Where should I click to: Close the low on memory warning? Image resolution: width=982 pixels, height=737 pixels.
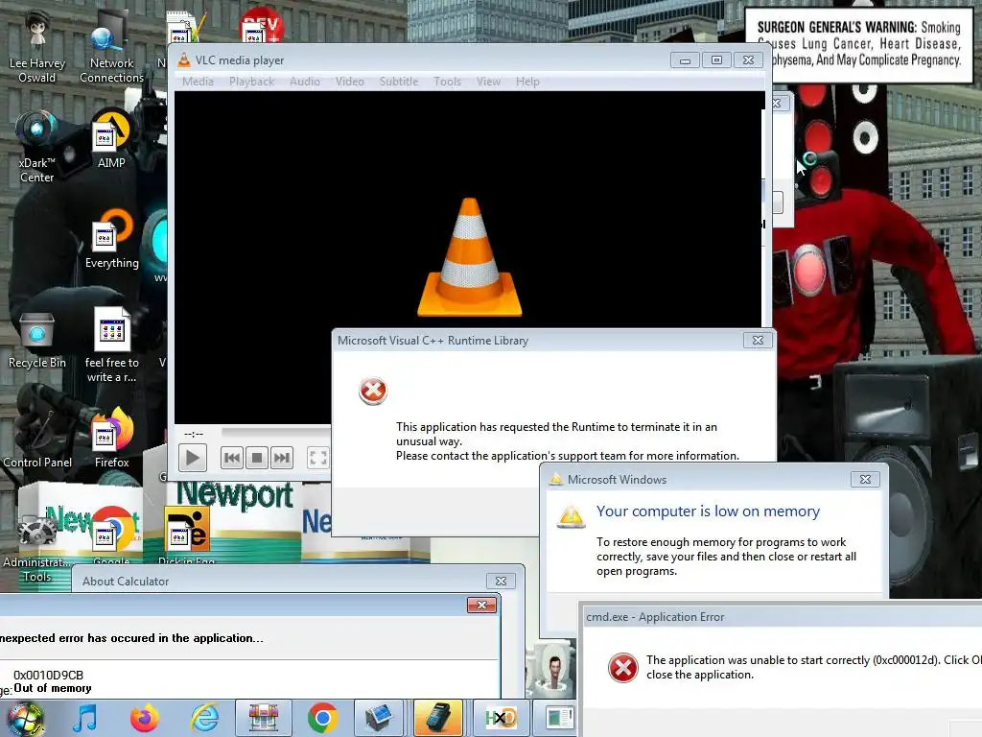click(x=866, y=480)
